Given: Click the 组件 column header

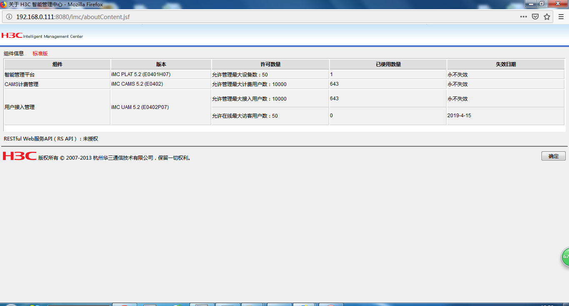Looking at the screenshot, I should point(57,64).
